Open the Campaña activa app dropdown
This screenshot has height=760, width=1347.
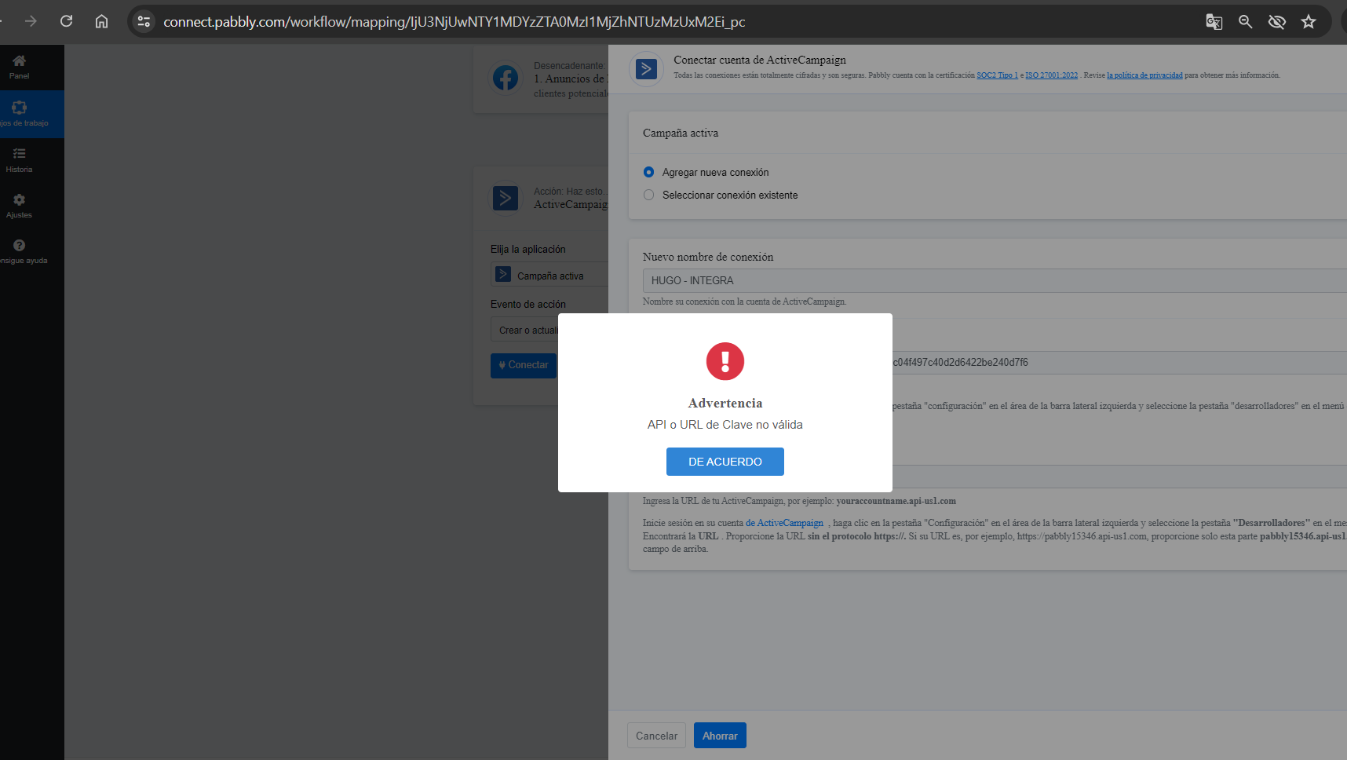[549, 276]
